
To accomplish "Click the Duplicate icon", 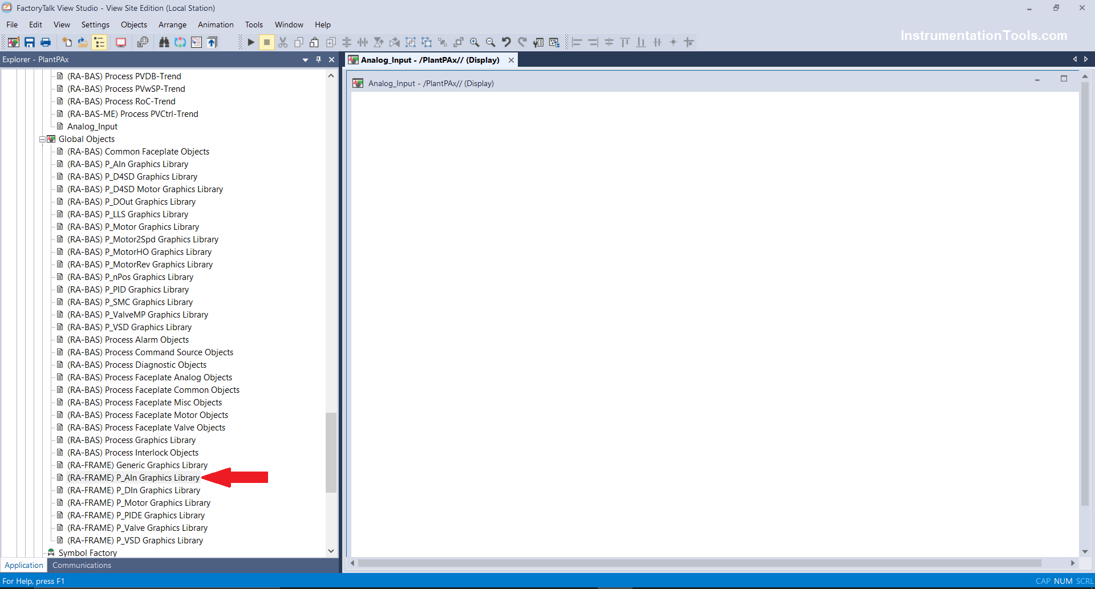I will click(x=331, y=42).
